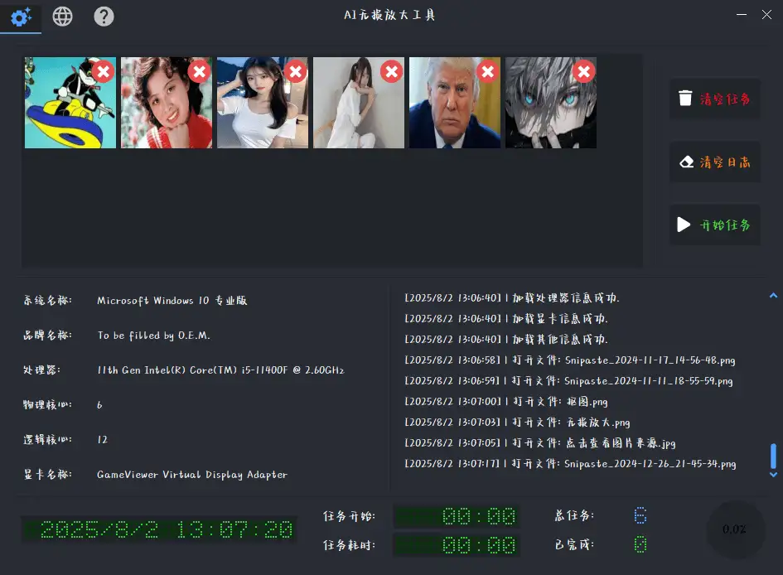This screenshot has height=575, width=783.
Task: Open the globe language tab
Action: (62, 17)
